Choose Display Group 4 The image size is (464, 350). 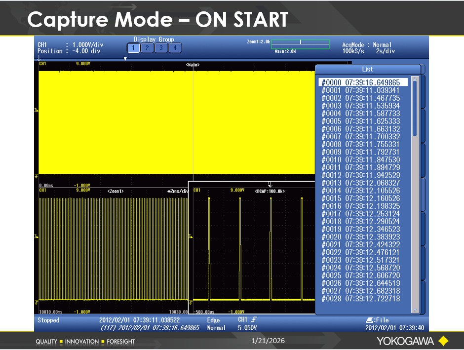coord(175,48)
